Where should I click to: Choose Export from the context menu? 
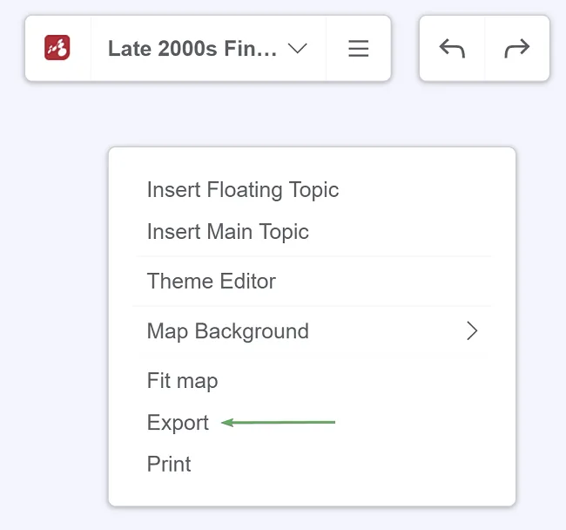tap(178, 422)
